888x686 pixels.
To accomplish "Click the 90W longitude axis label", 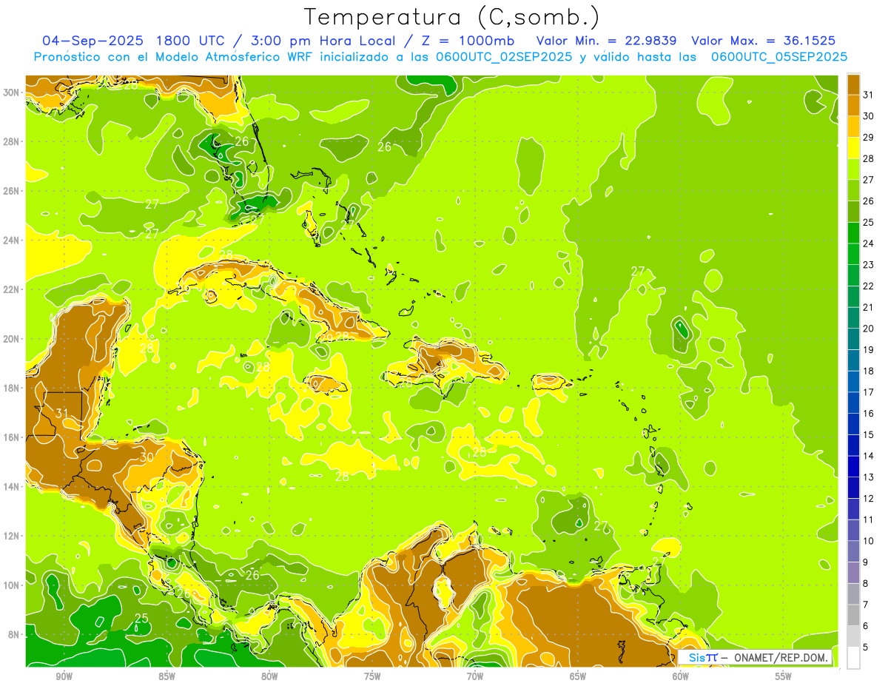I will point(64,676).
